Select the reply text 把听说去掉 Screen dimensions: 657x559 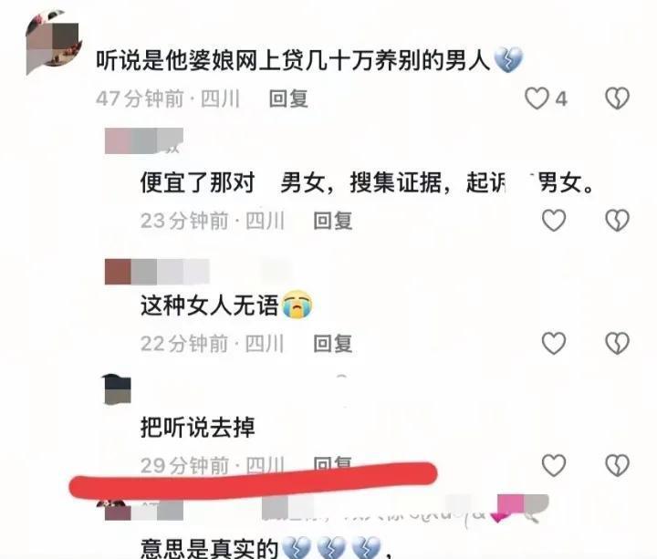[x=197, y=428]
